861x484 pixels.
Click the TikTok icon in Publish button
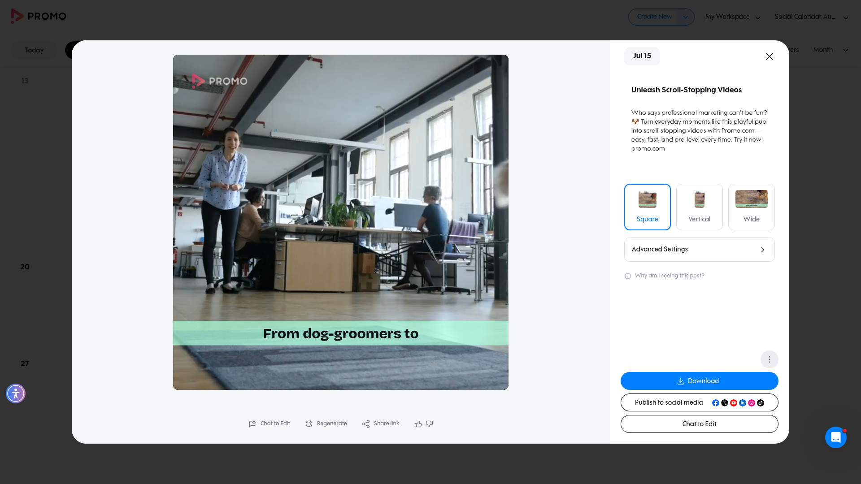tap(761, 403)
